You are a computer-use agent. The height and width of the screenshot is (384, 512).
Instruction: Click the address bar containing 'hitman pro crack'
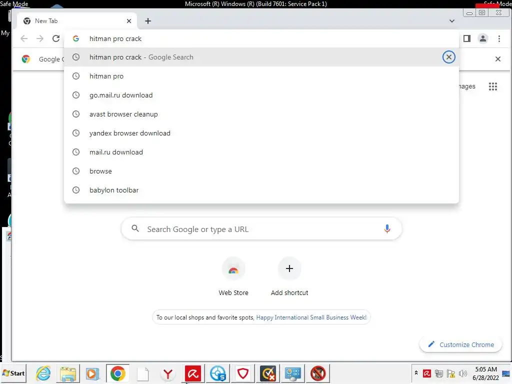coord(261,38)
